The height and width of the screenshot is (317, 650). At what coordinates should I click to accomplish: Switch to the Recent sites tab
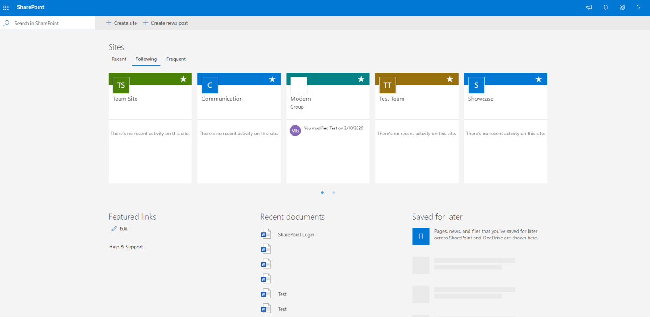[x=119, y=59]
